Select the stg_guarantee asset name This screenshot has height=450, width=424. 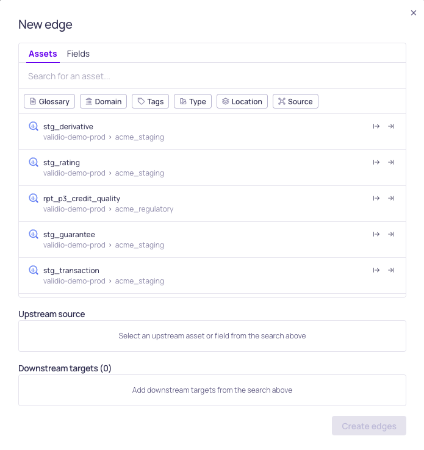click(x=69, y=235)
